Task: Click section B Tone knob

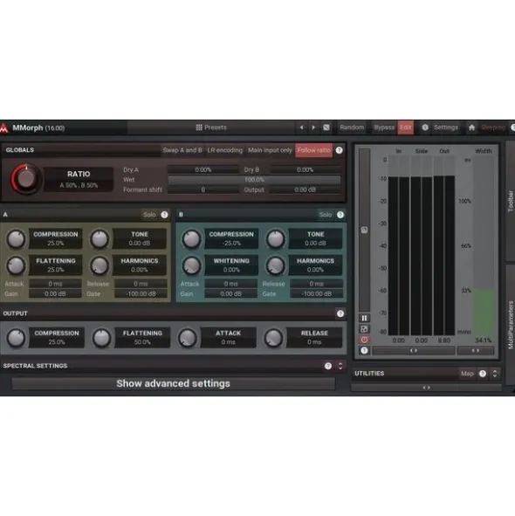Action: (276, 238)
